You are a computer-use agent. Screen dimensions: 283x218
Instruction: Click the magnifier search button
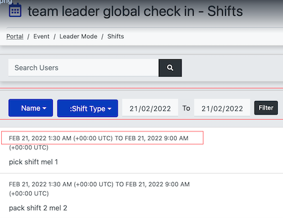pyautogui.click(x=170, y=68)
